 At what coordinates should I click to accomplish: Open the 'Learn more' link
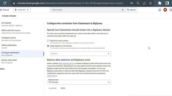51,76
